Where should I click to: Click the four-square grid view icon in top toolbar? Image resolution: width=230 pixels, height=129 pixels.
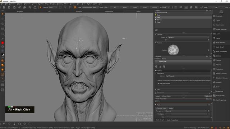pos(186,7)
